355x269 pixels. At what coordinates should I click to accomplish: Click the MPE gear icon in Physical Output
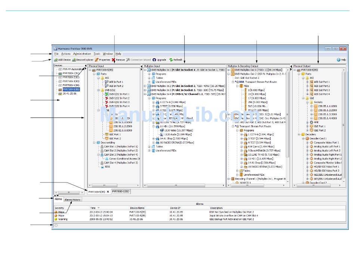click(312, 122)
